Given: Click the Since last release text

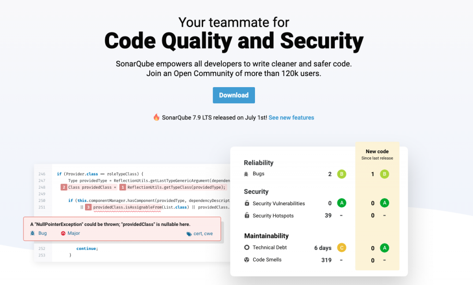Looking at the screenshot, I should [377, 158].
